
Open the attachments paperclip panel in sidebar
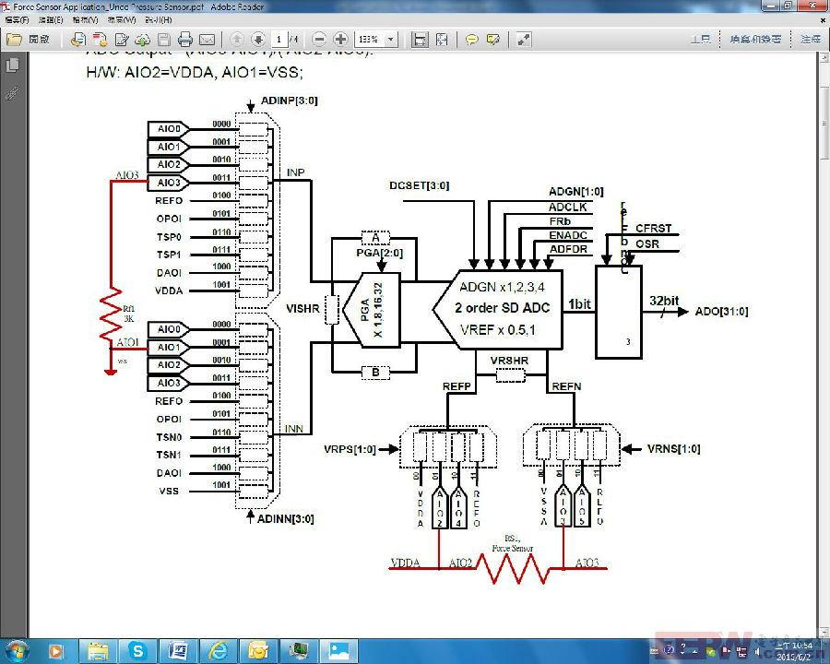pyautogui.click(x=12, y=93)
